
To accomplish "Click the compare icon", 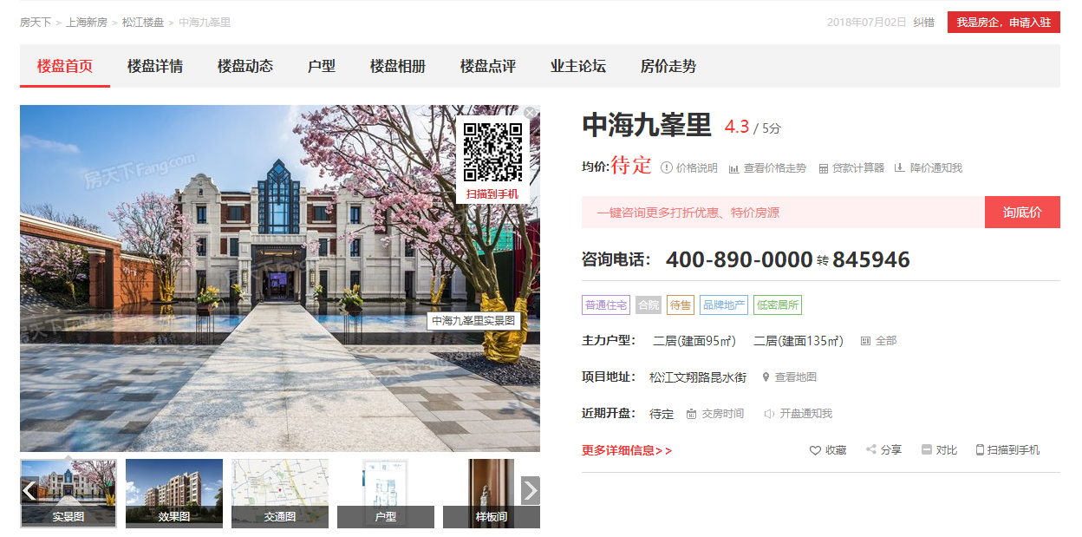I will 927,449.
